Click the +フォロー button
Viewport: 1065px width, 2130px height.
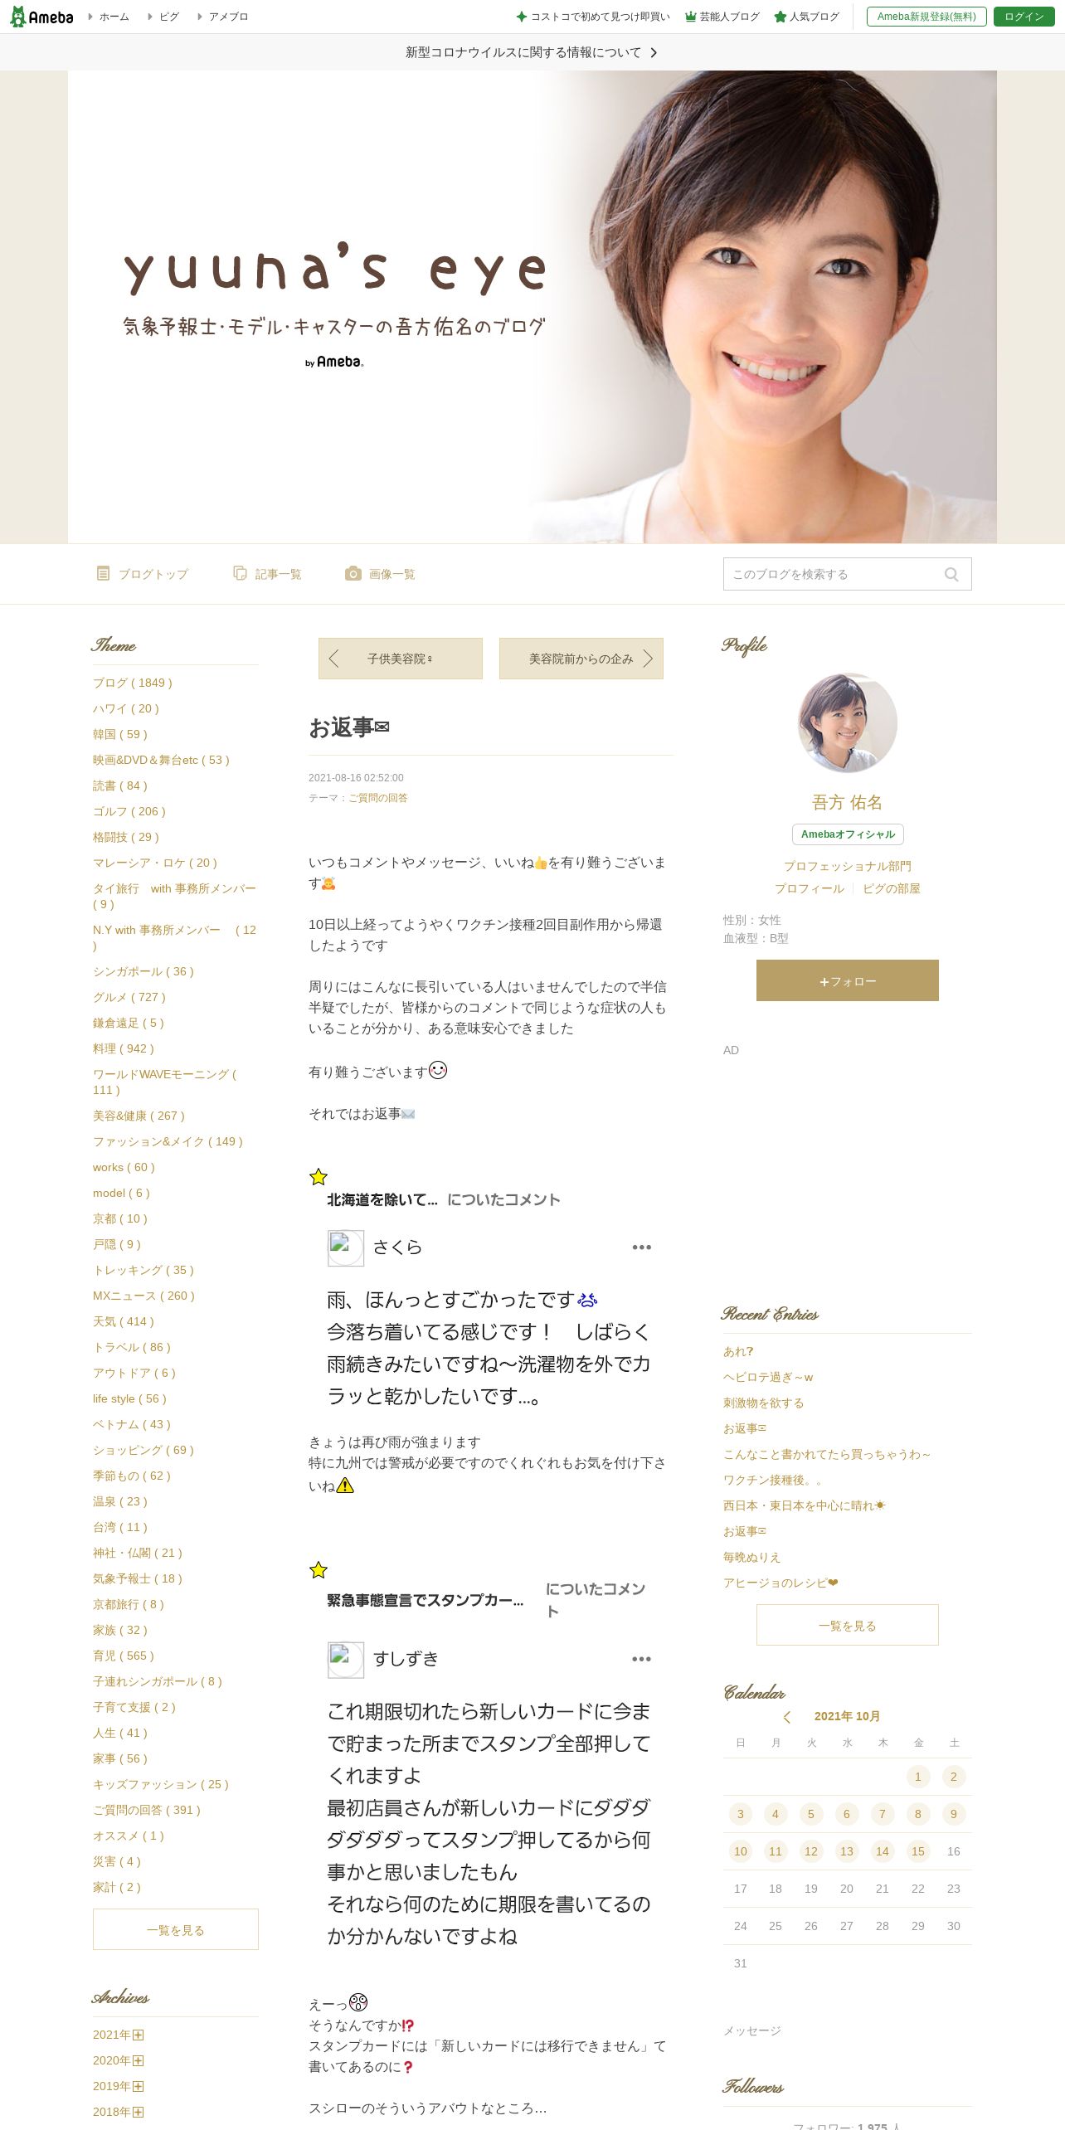coord(848,980)
